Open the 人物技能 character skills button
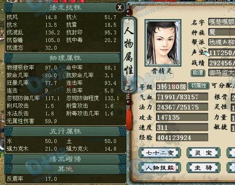The height and width of the screenshot is (185, 235). pyautogui.click(x=160, y=168)
